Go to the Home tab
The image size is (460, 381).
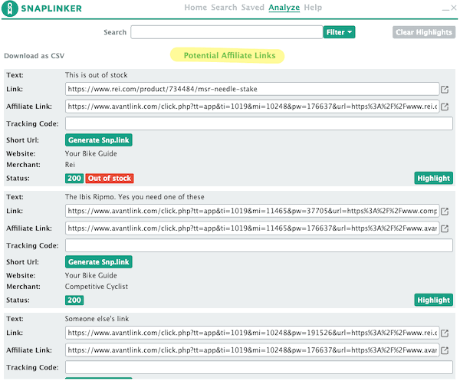pos(195,8)
